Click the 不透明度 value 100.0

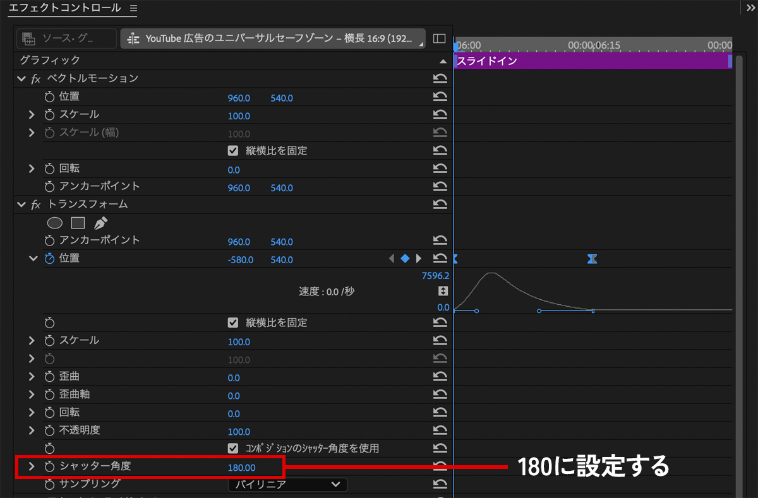(x=239, y=432)
